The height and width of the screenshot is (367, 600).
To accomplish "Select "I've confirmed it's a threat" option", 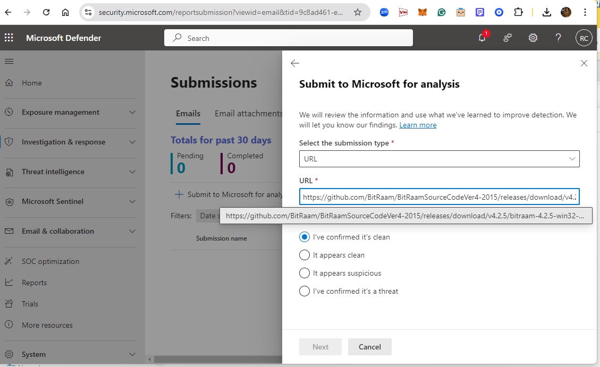I will tap(304, 291).
